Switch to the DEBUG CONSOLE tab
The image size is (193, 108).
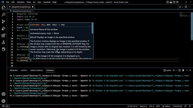click(x=36, y=70)
